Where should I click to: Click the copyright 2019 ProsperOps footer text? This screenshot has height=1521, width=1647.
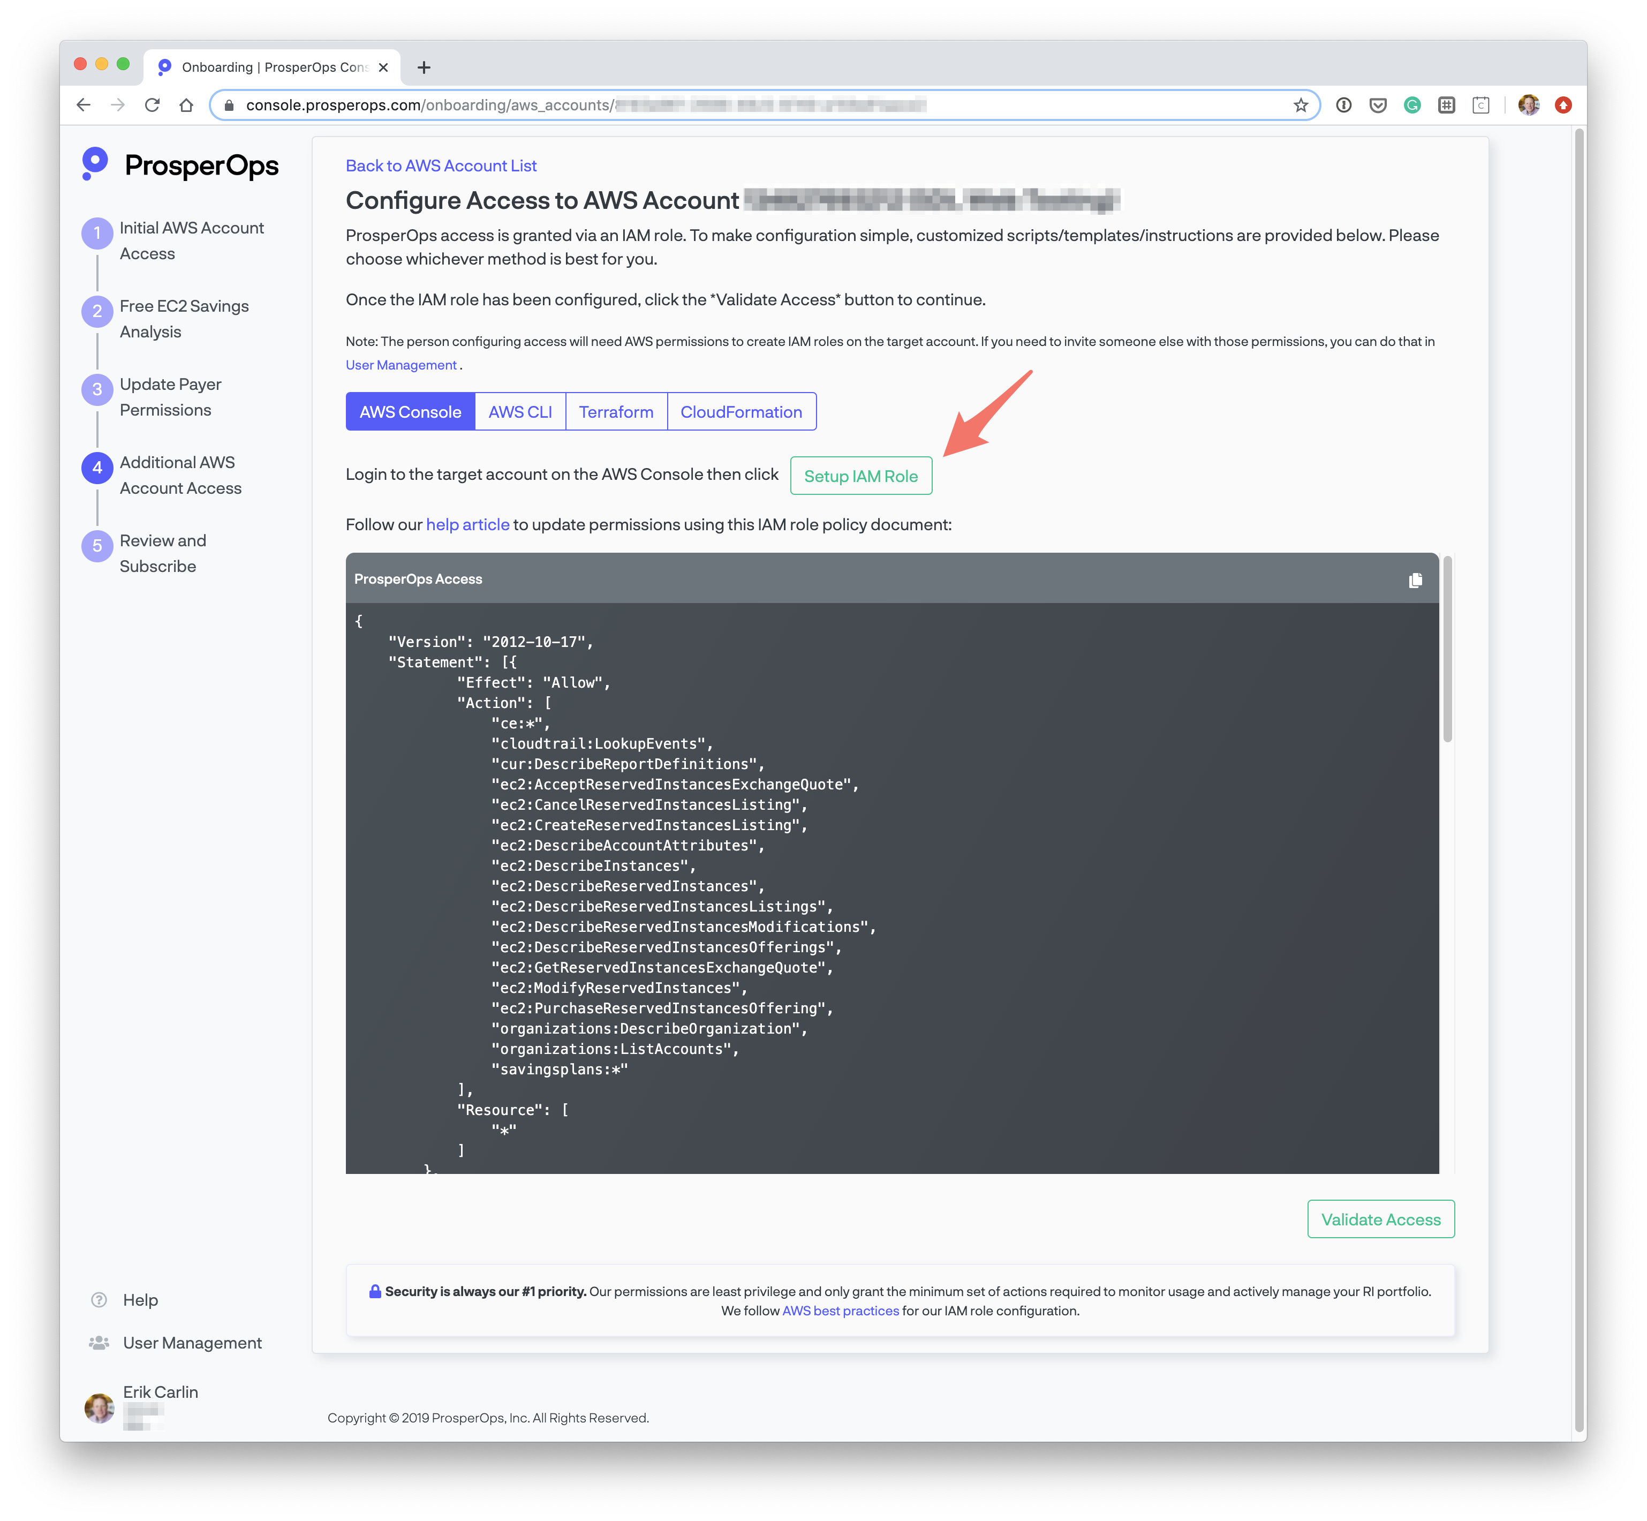pyautogui.click(x=488, y=1417)
